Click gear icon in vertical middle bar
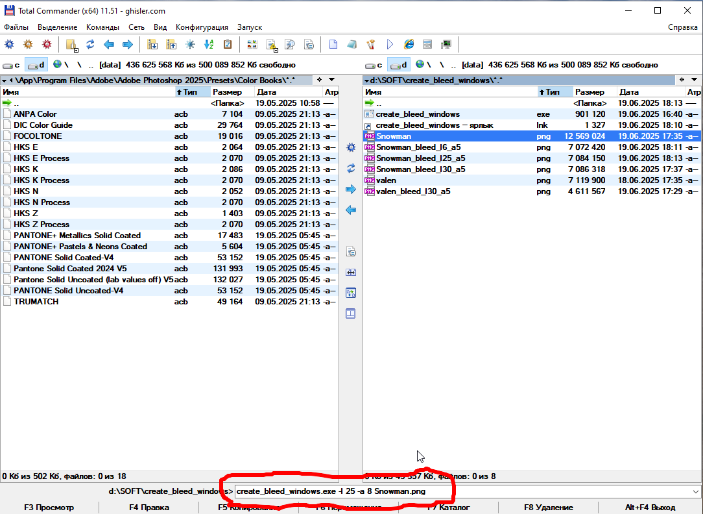Screen dimensions: 703x514 [x=351, y=147]
